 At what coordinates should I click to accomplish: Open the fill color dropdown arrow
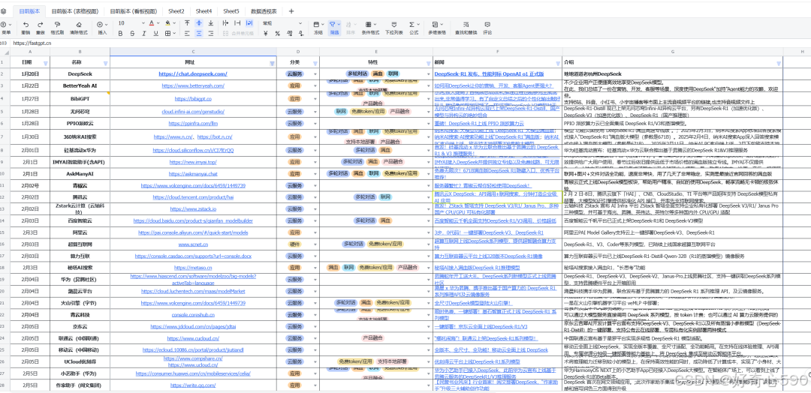click(173, 23)
